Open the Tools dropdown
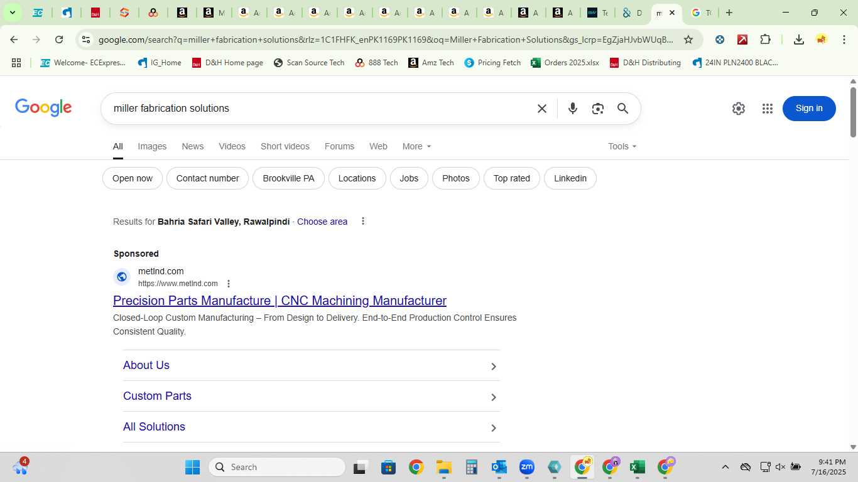 coord(622,146)
